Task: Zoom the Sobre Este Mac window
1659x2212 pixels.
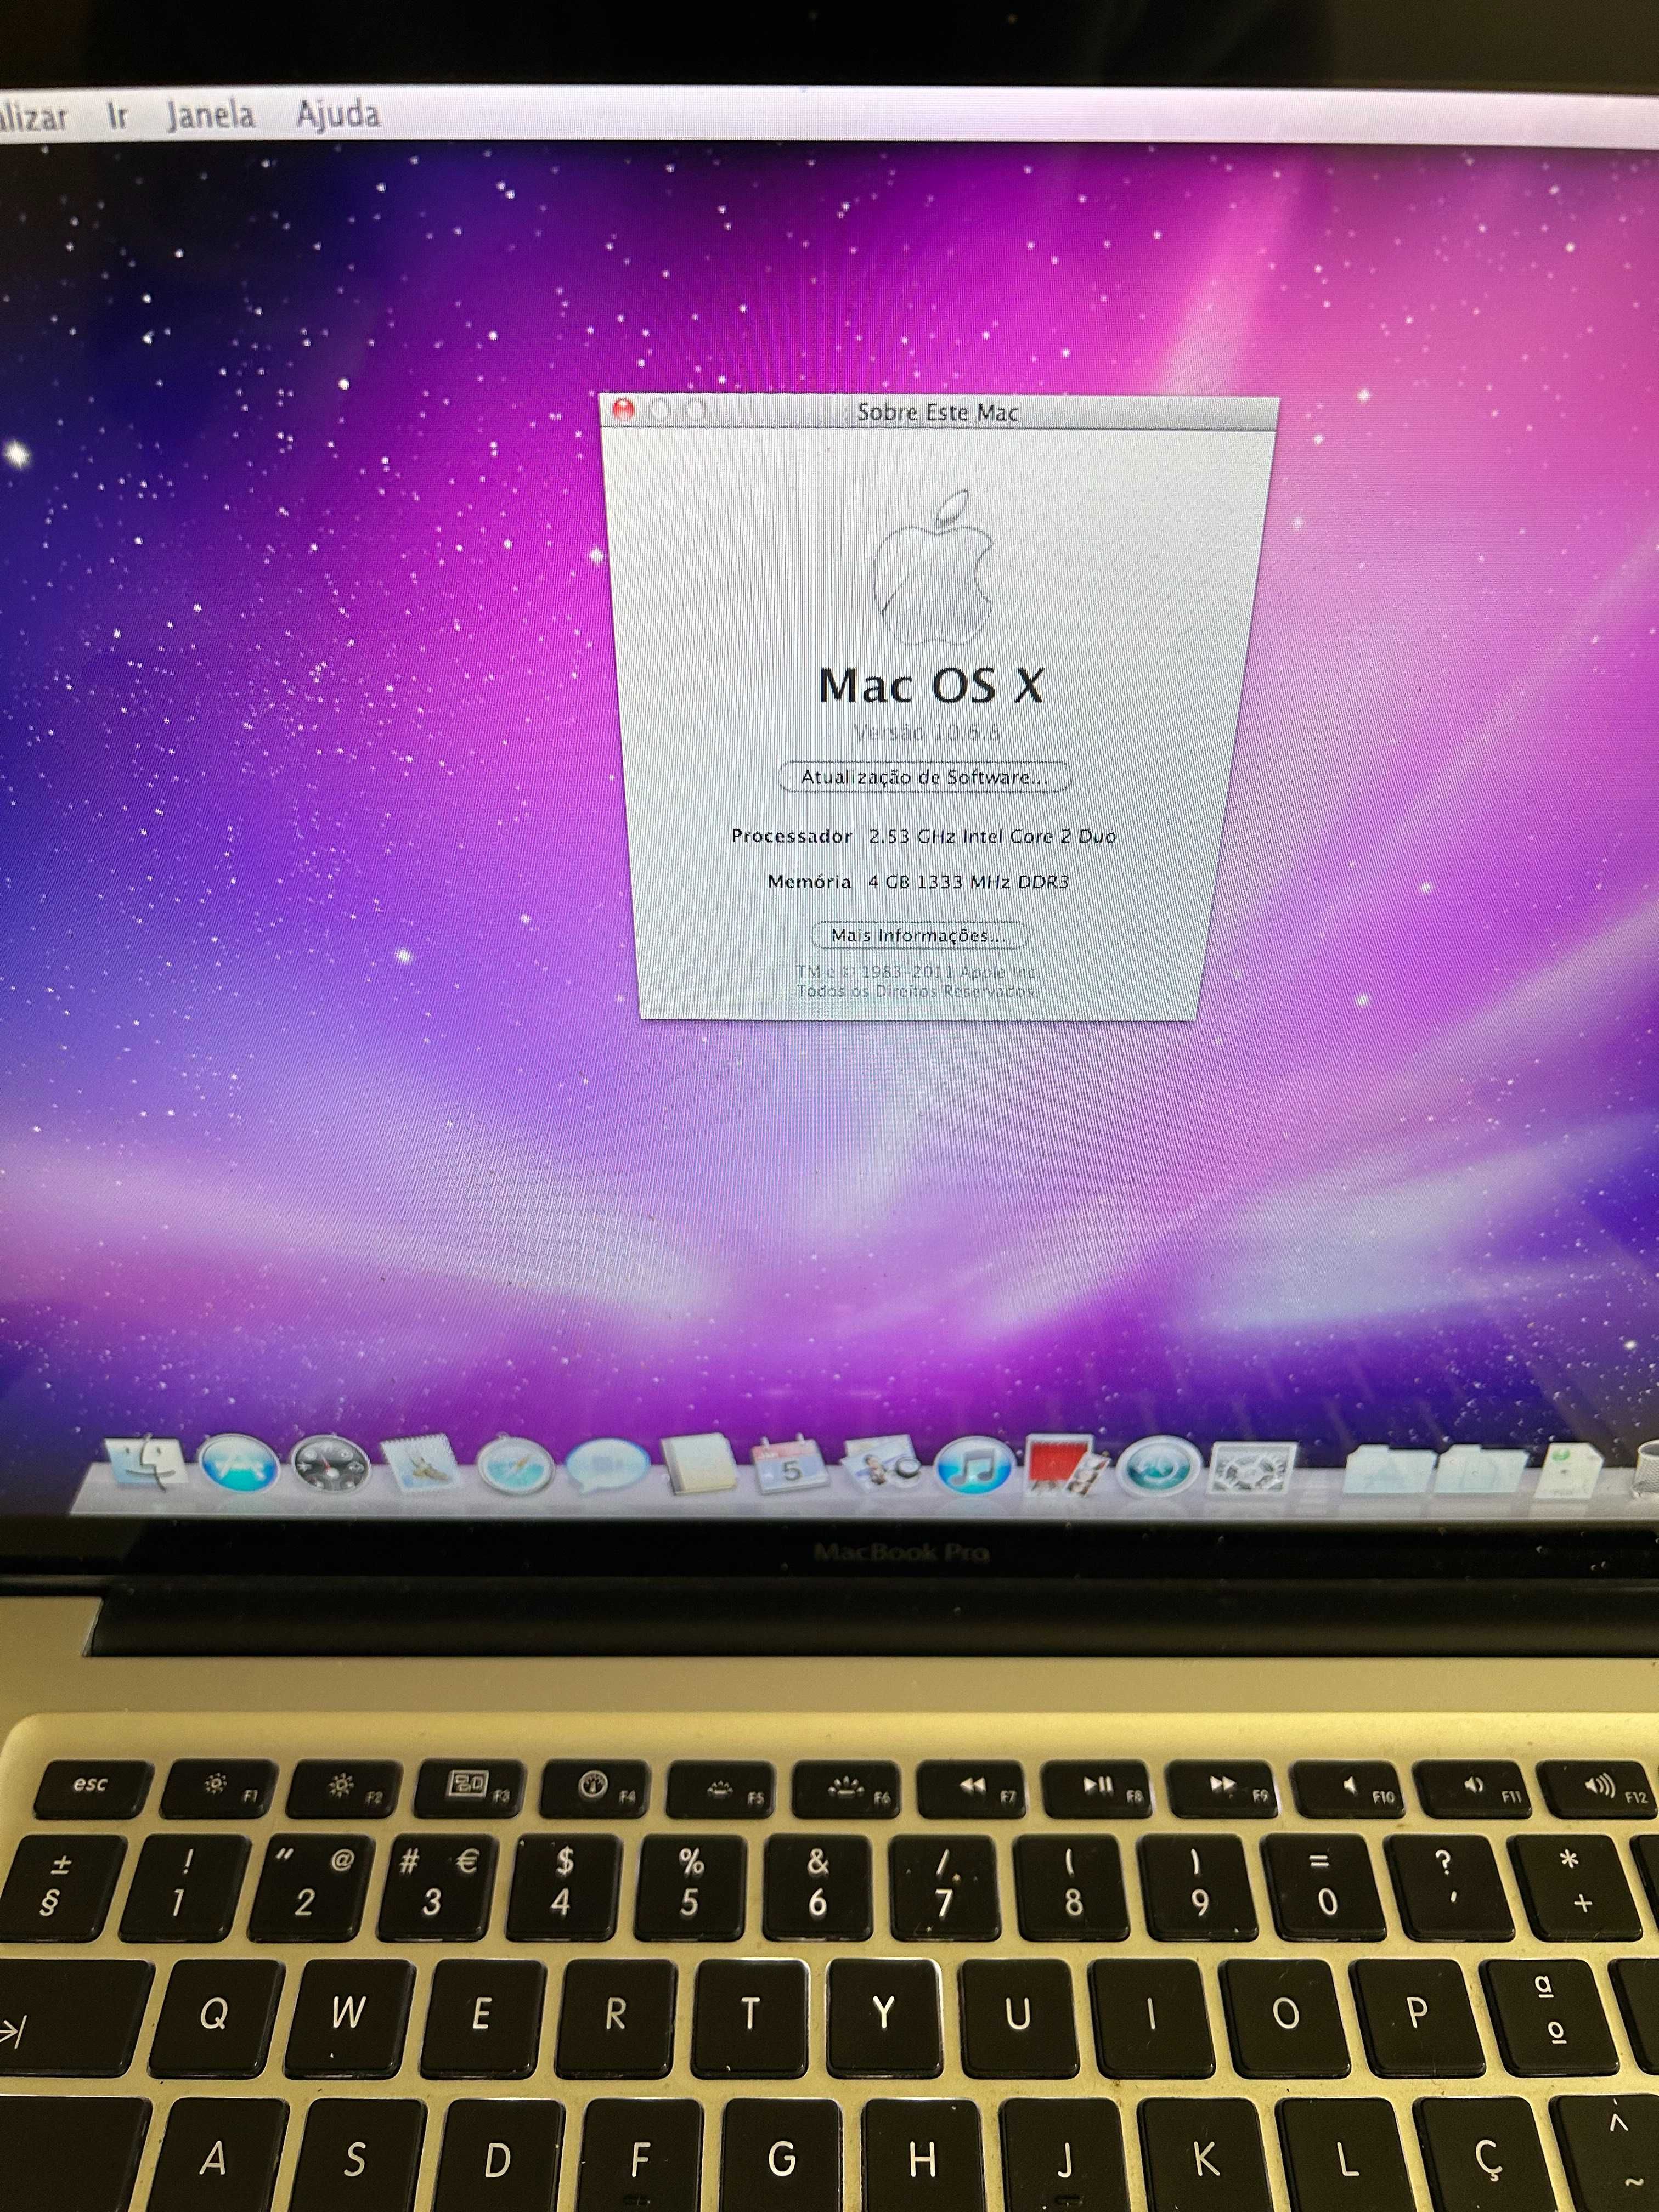Action: point(695,410)
